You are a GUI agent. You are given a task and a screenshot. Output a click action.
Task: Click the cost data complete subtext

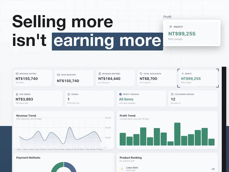point(127,103)
